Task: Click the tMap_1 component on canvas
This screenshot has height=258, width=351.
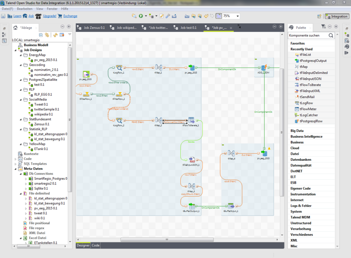Action: click(x=158, y=68)
